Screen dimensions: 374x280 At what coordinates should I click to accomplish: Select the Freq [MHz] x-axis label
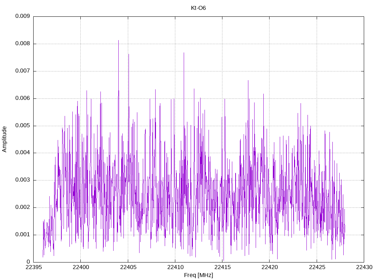(x=198, y=275)
